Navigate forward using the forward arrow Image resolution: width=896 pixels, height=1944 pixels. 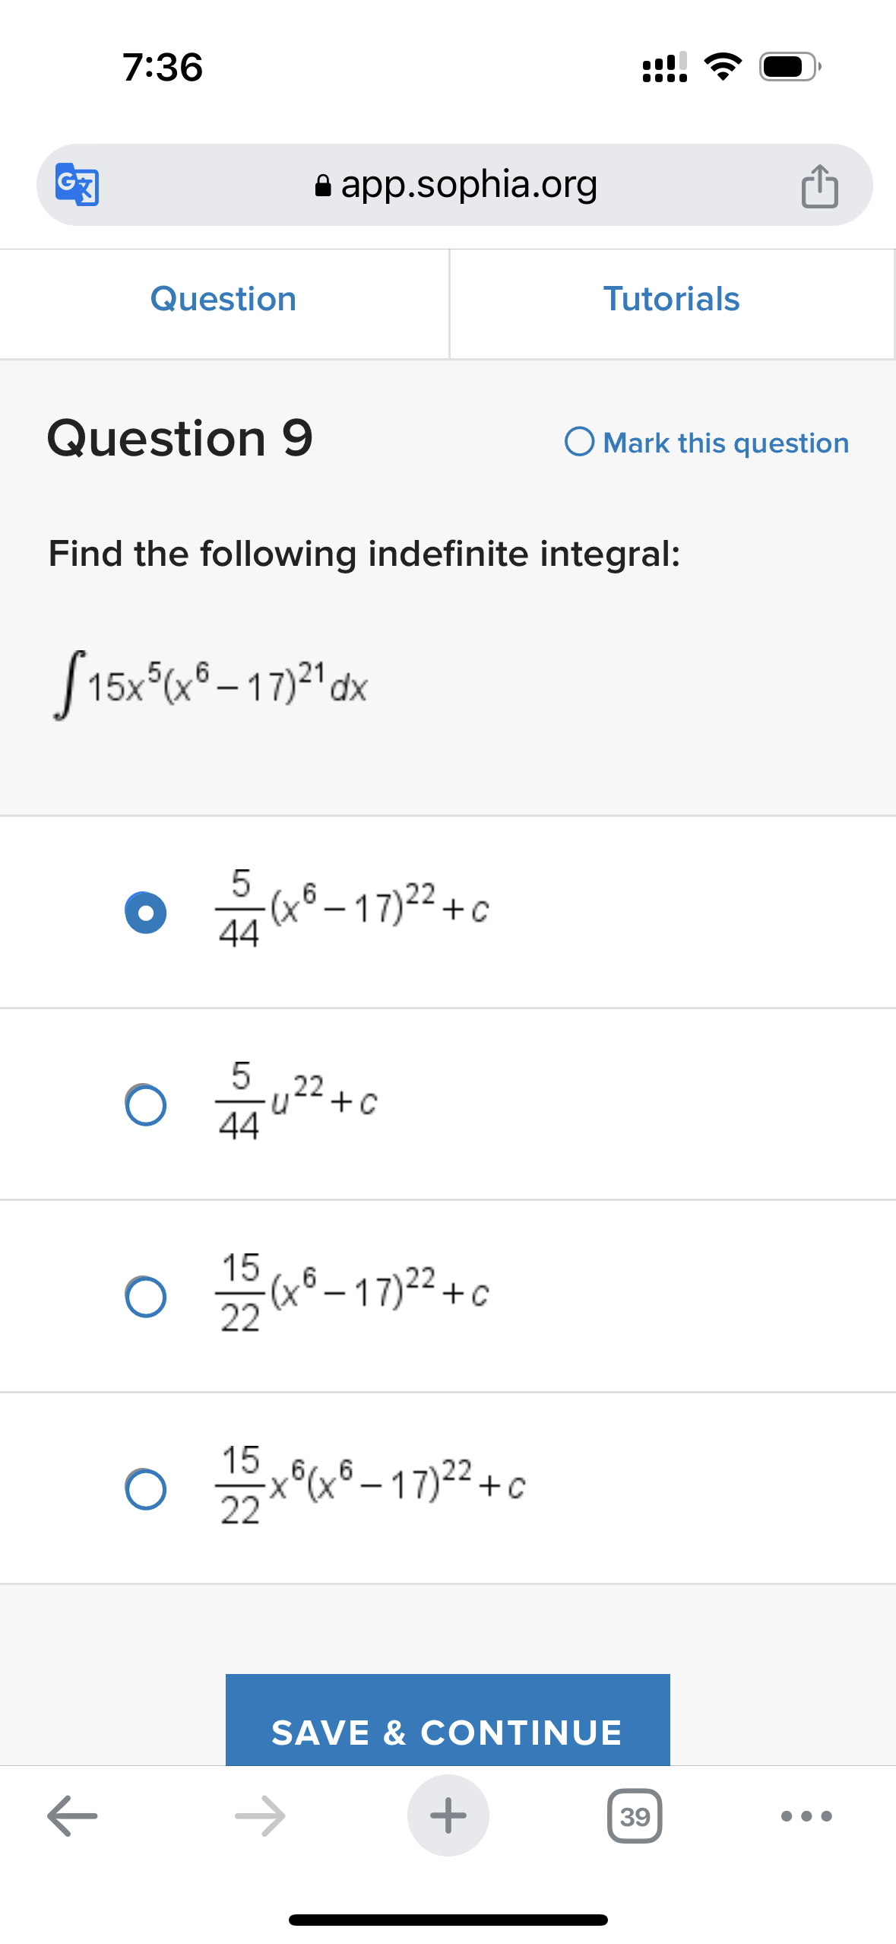point(260,1815)
